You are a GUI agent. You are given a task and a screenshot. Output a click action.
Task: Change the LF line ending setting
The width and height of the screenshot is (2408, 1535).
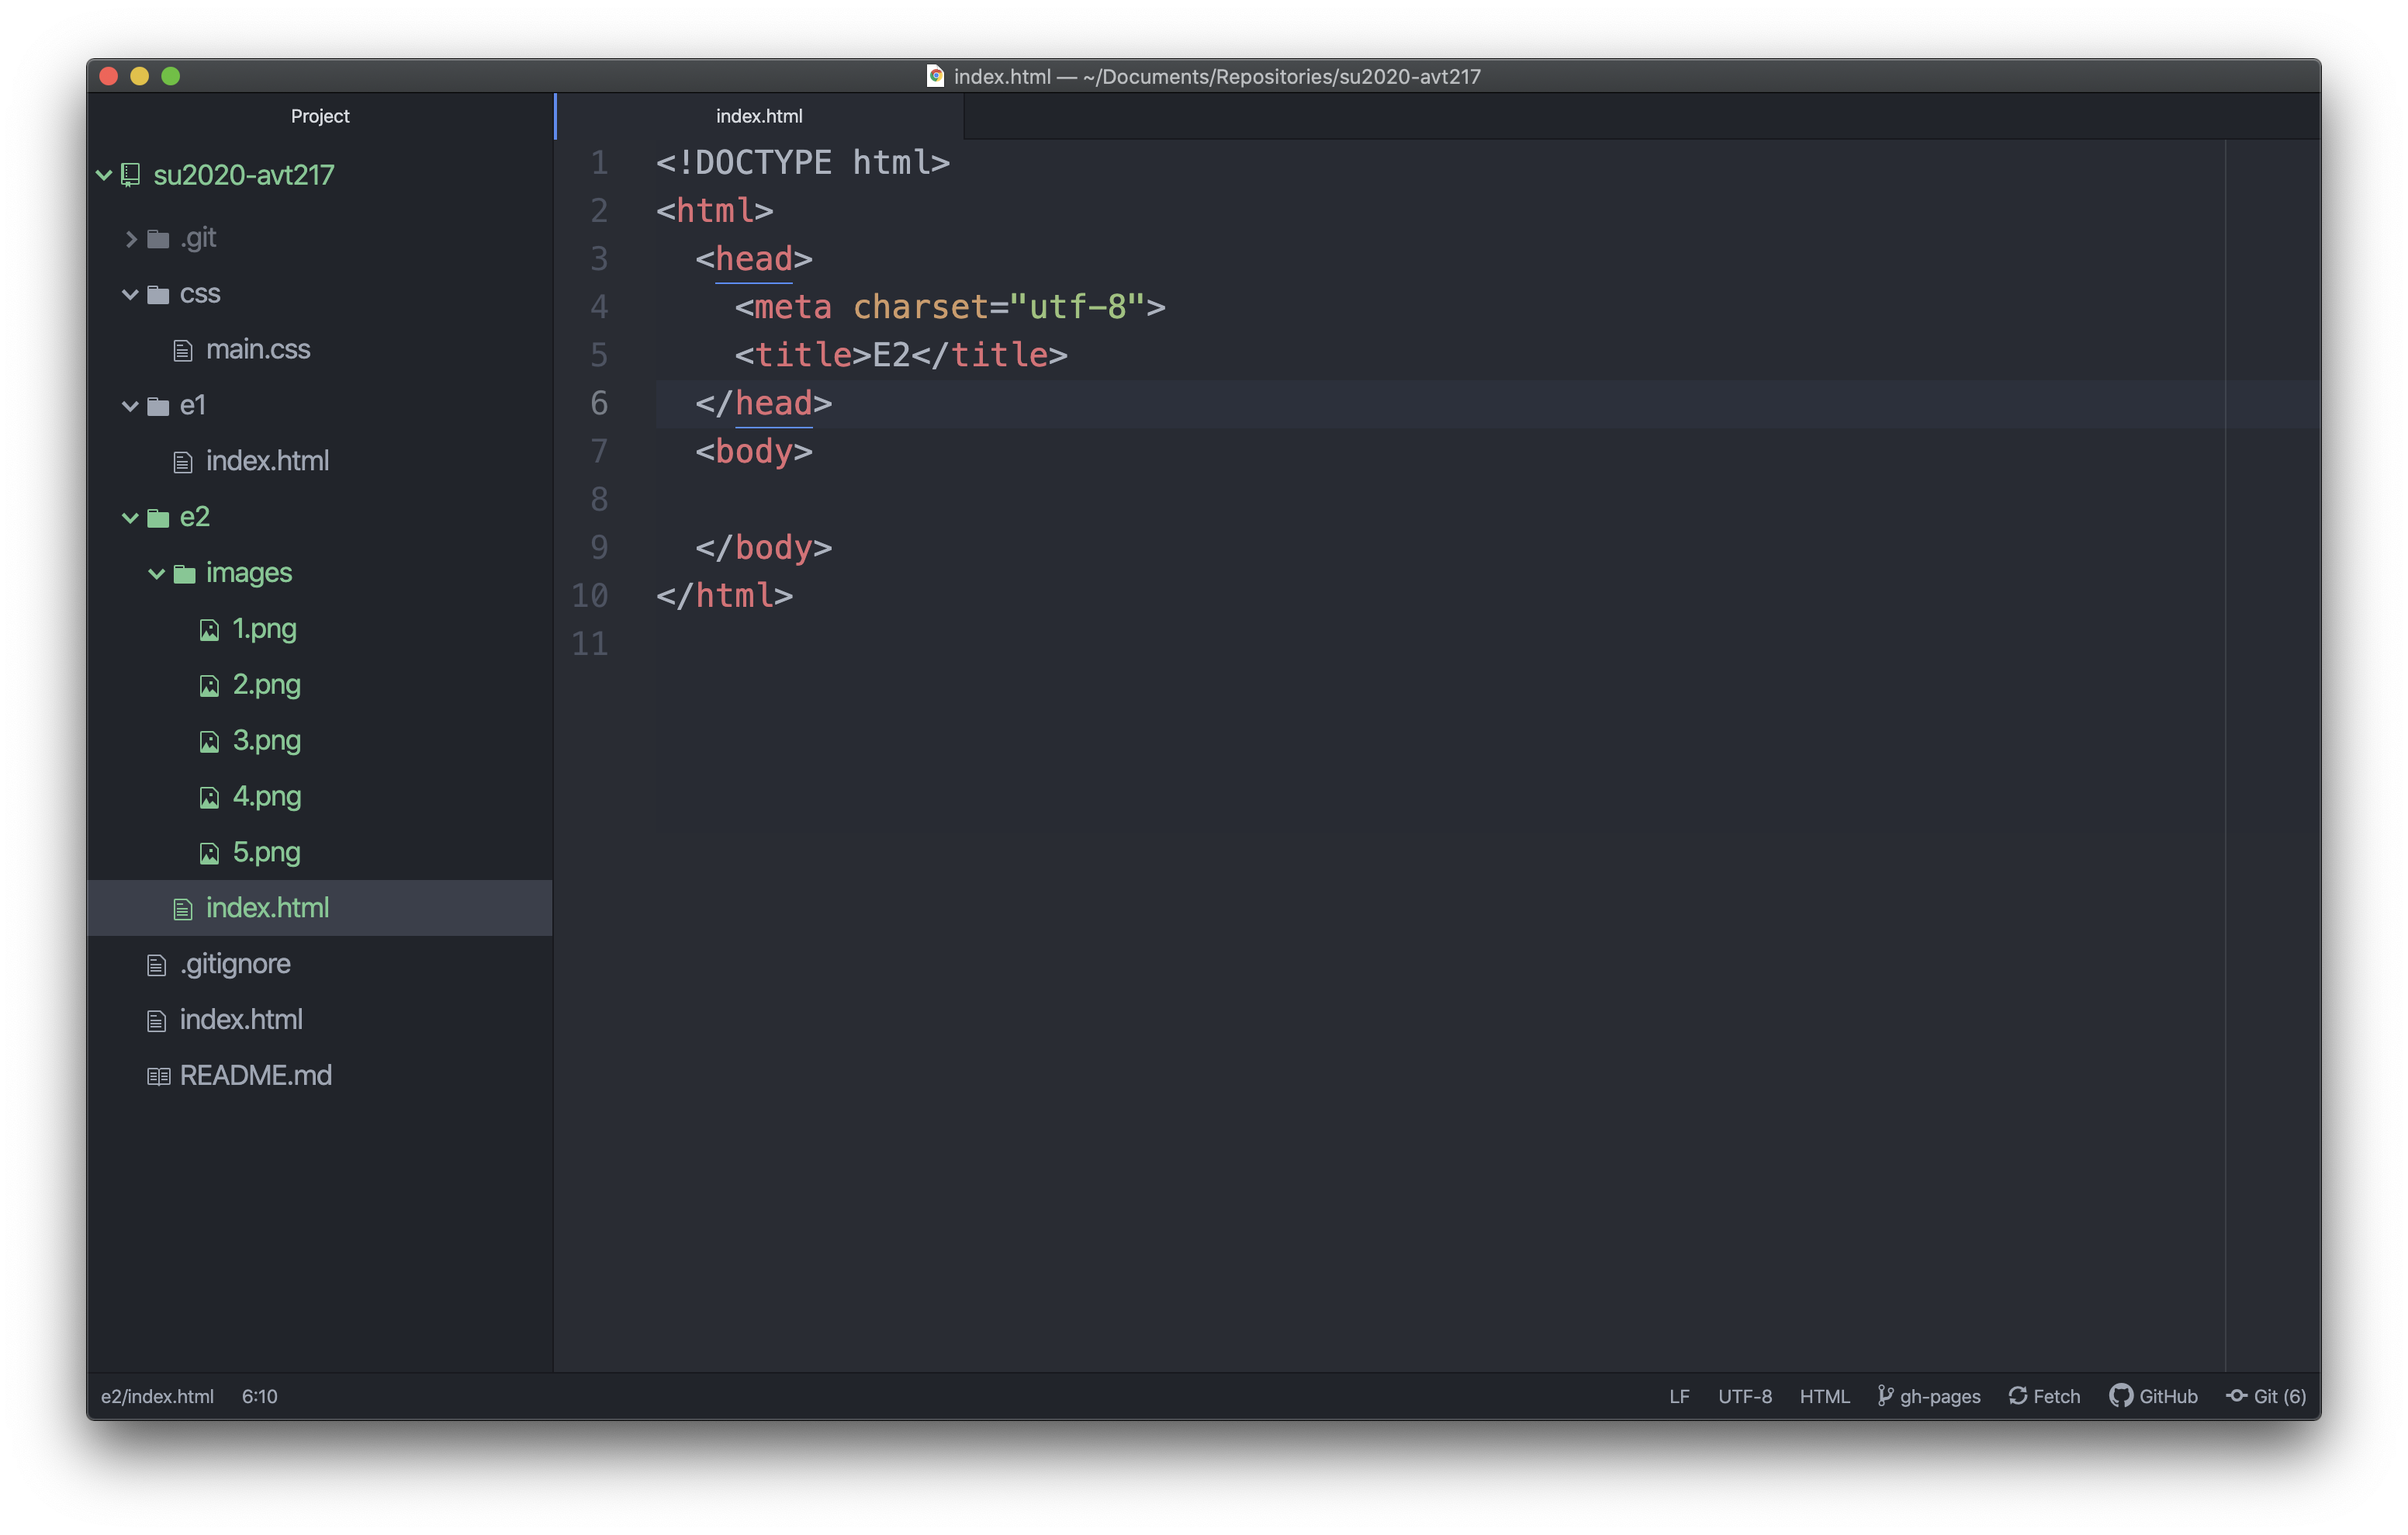(1679, 1396)
